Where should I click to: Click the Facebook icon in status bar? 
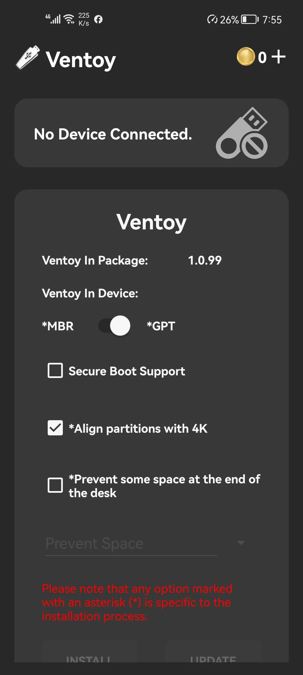click(99, 20)
